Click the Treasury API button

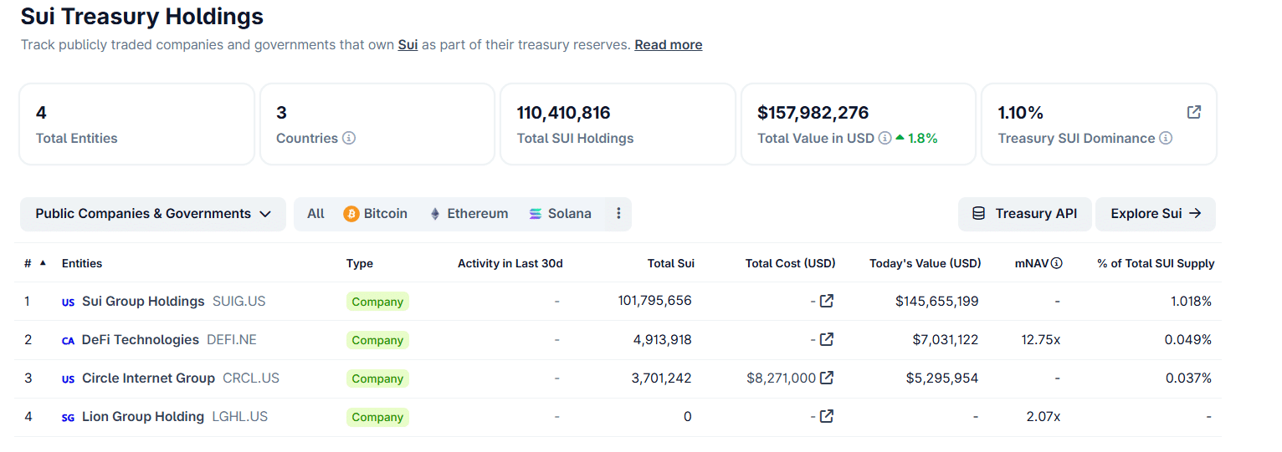[x=1024, y=214]
